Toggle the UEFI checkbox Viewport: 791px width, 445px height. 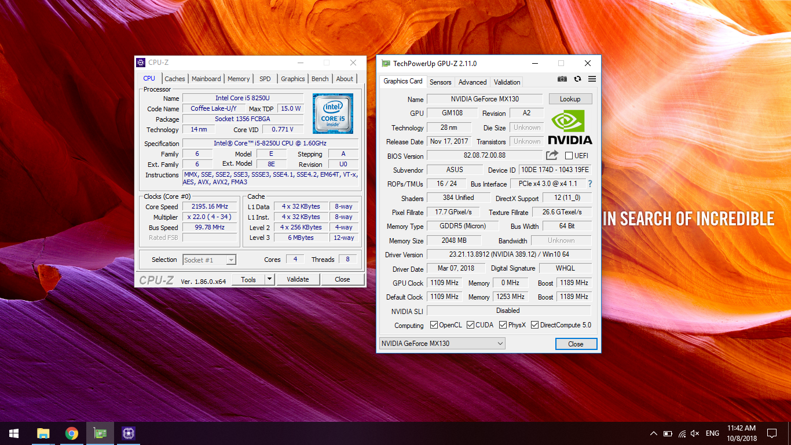(x=569, y=156)
